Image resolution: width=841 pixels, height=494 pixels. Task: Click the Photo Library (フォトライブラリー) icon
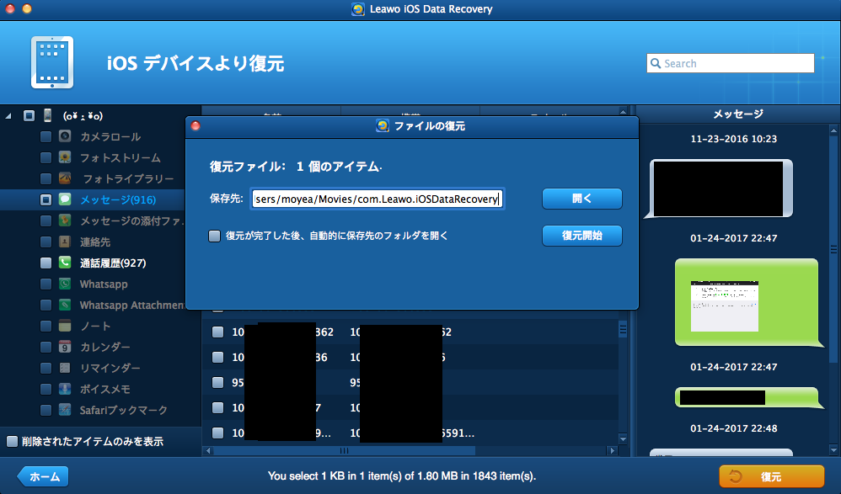(65, 178)
